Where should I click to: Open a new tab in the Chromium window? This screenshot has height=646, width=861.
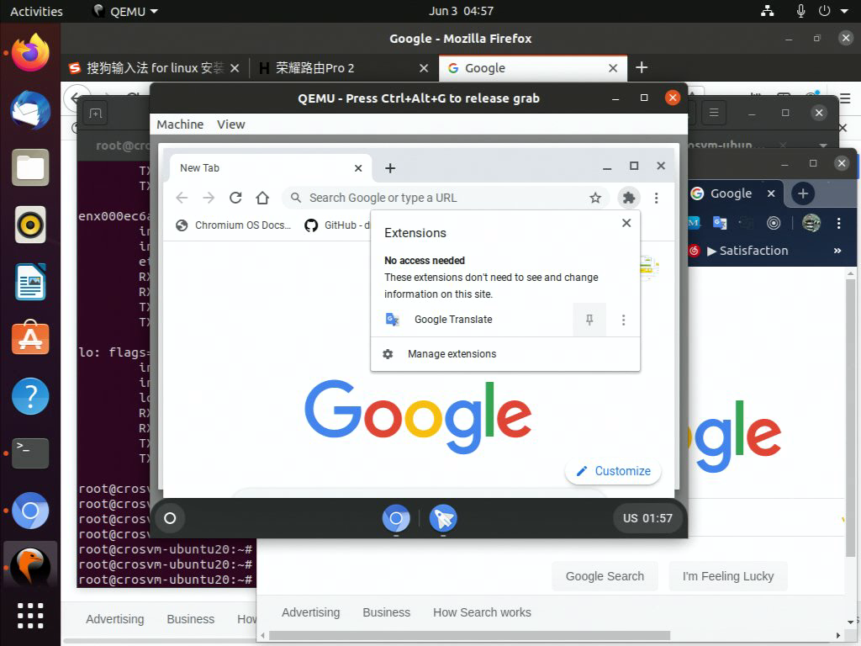pyautogui.click(x=390, y=168)
